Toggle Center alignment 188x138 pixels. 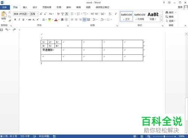coord(76,19)
